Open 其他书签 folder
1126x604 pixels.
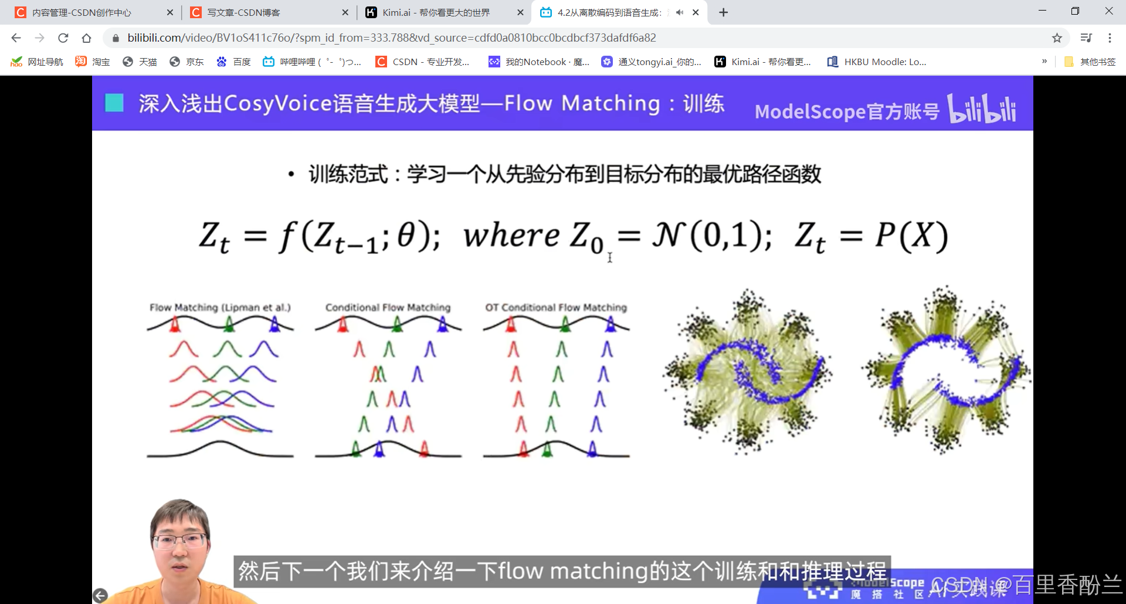coord(1090,62)
